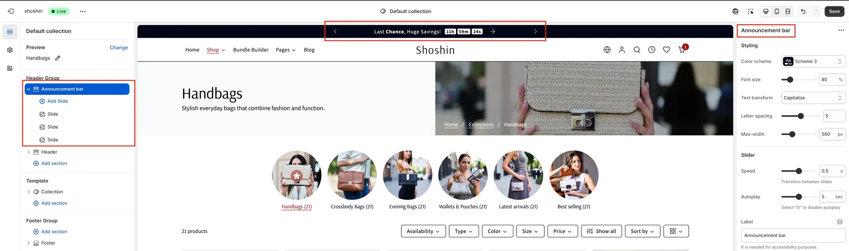Viewport: 849px width, 251px height.
Task: Click the pencil icon next to Handbags
Action: pos(57,58)
